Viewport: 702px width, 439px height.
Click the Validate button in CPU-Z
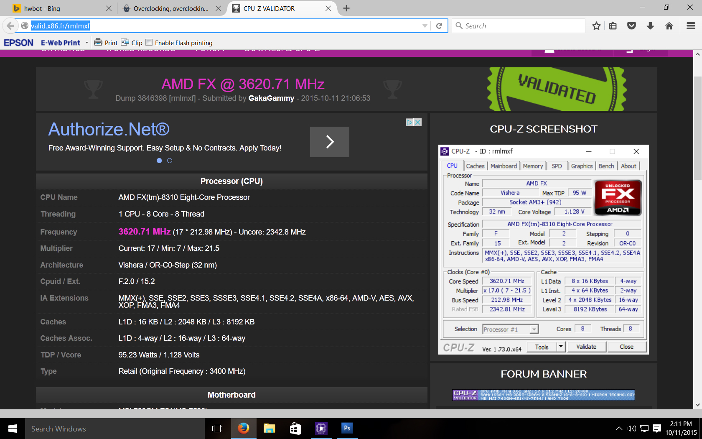[586, 347]
